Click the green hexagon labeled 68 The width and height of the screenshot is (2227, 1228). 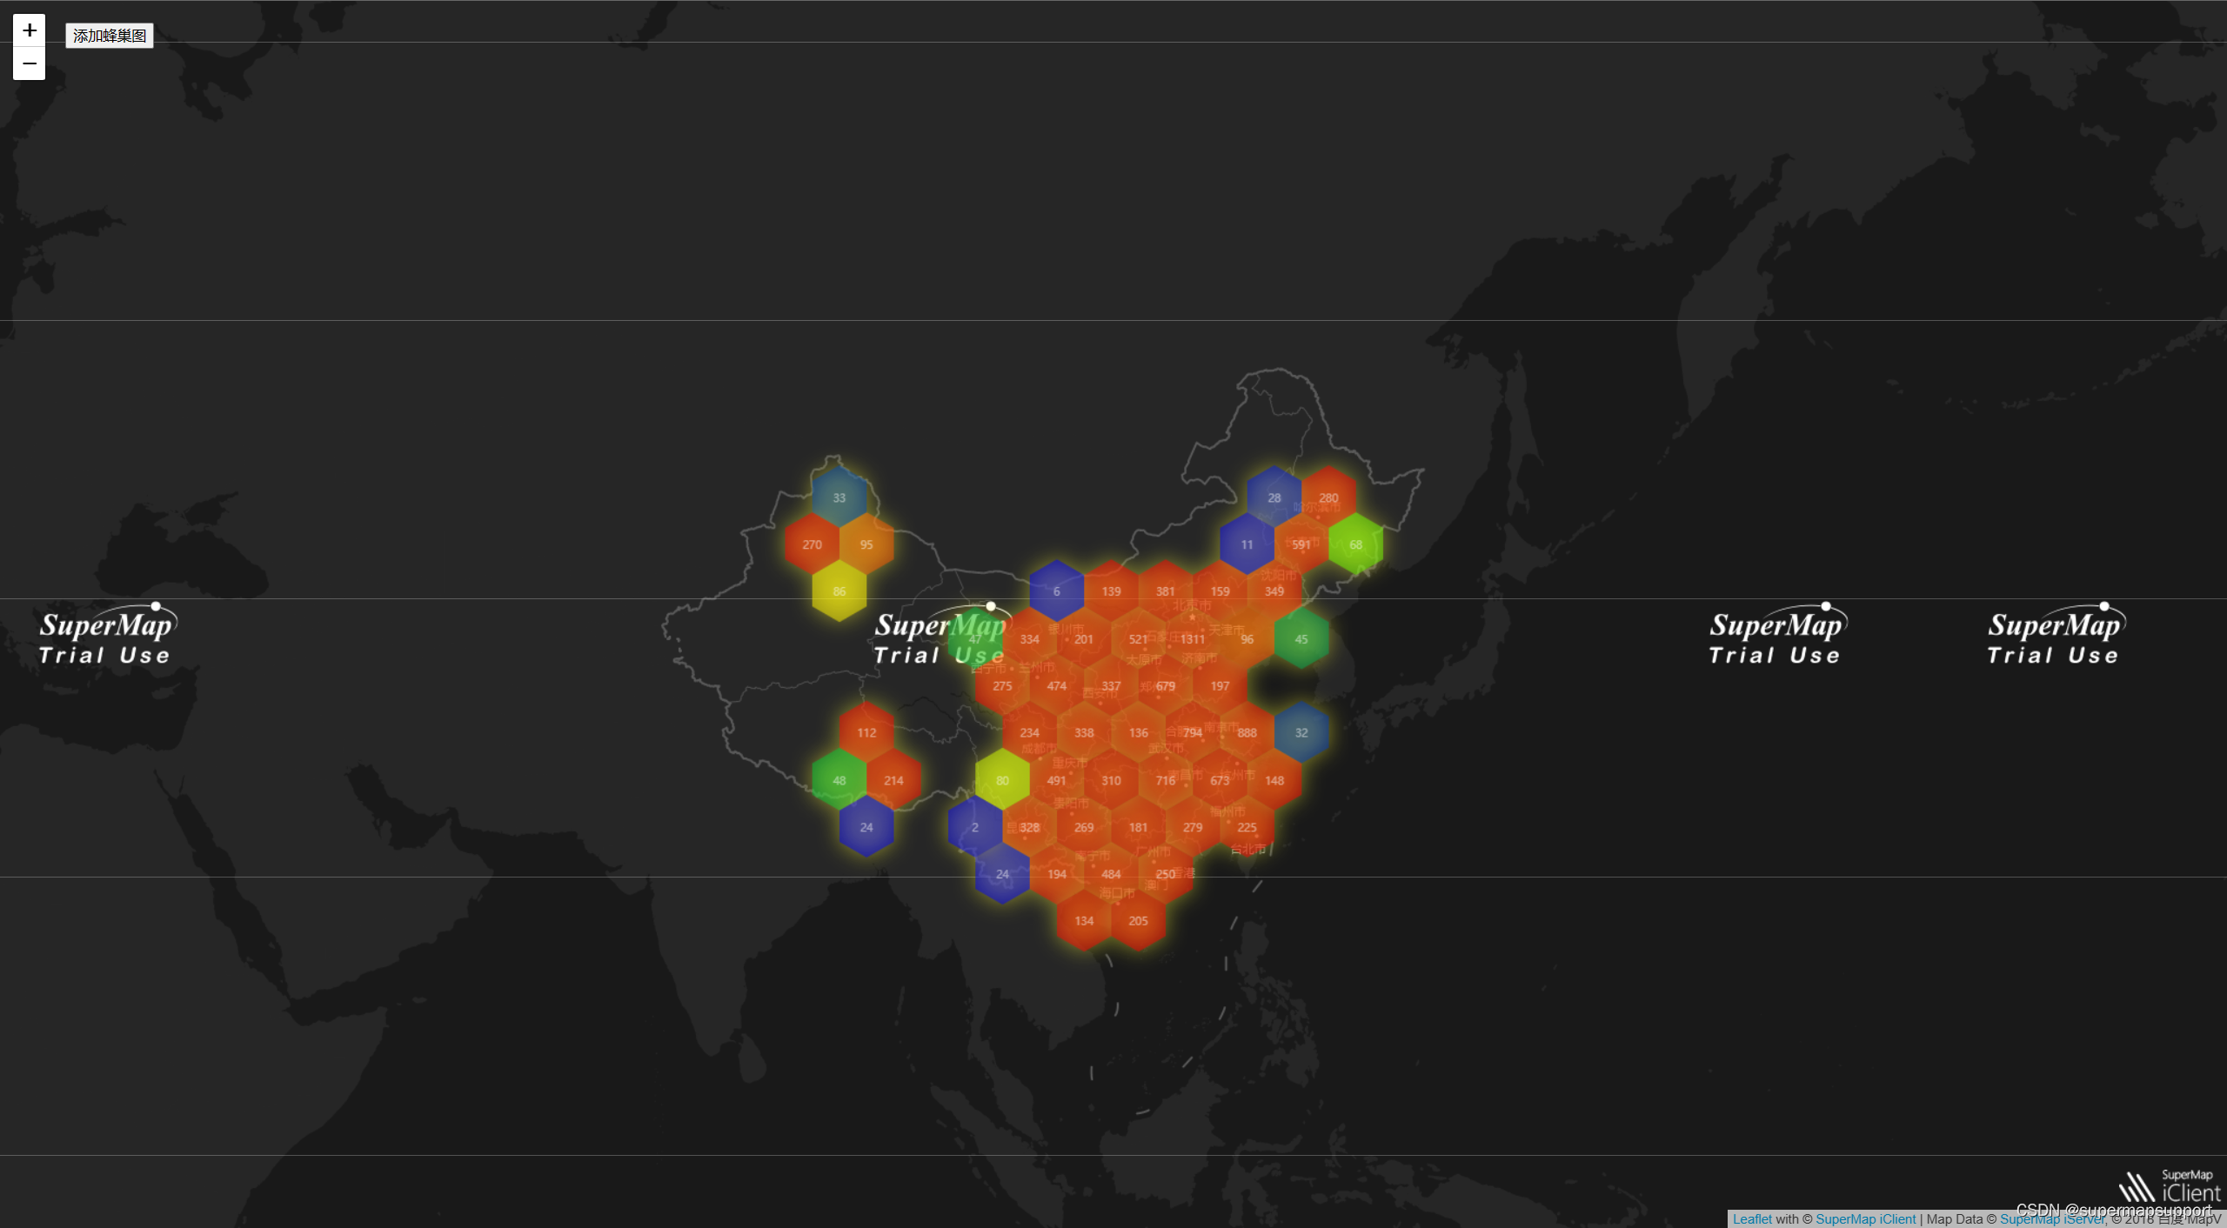point(1355,545)
